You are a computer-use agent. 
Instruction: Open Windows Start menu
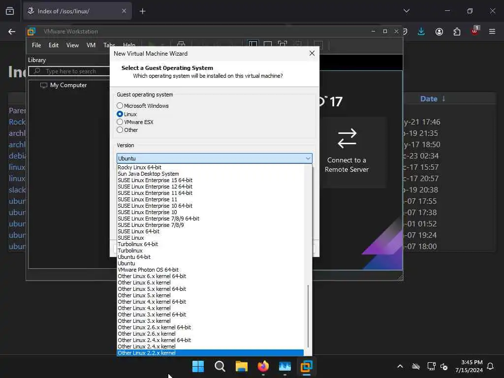point(198,366)
